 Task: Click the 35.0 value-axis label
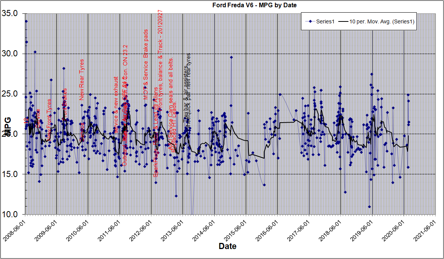[x=10, y=13]
